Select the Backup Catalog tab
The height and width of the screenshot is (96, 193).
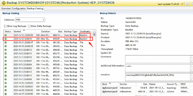[35, 8]
